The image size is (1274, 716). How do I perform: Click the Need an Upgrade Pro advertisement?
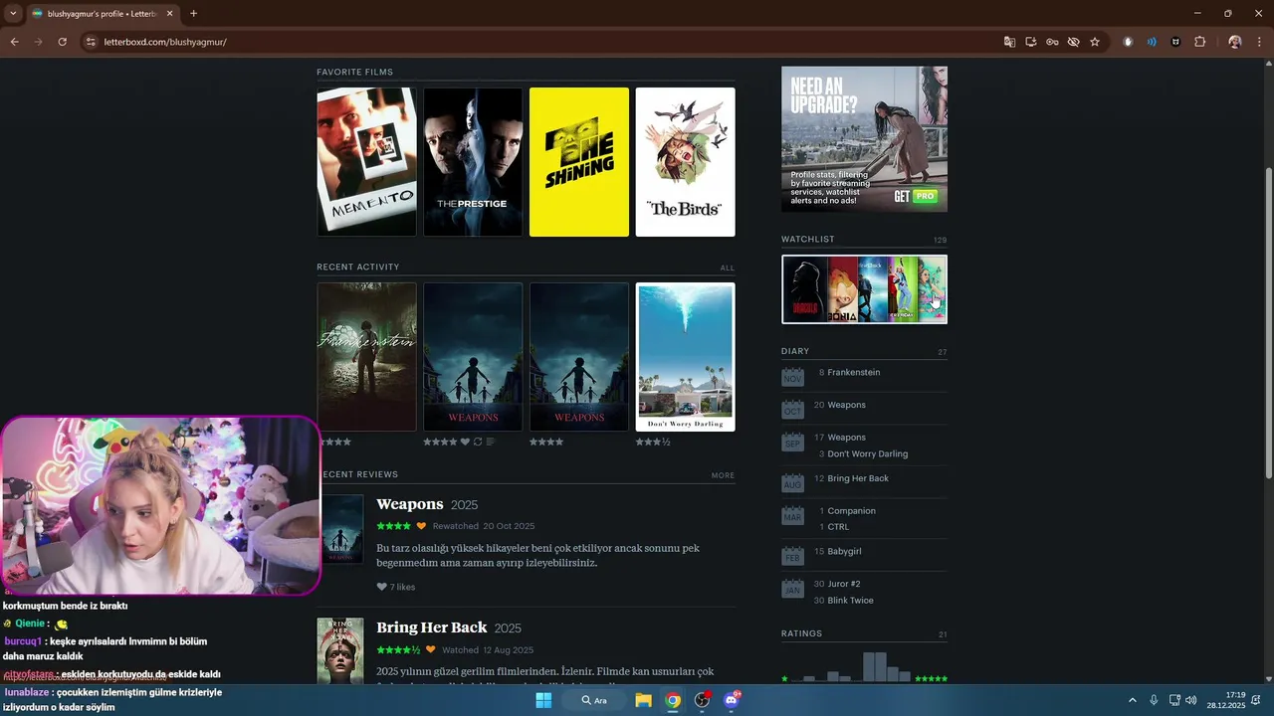[x=864, y=139]
